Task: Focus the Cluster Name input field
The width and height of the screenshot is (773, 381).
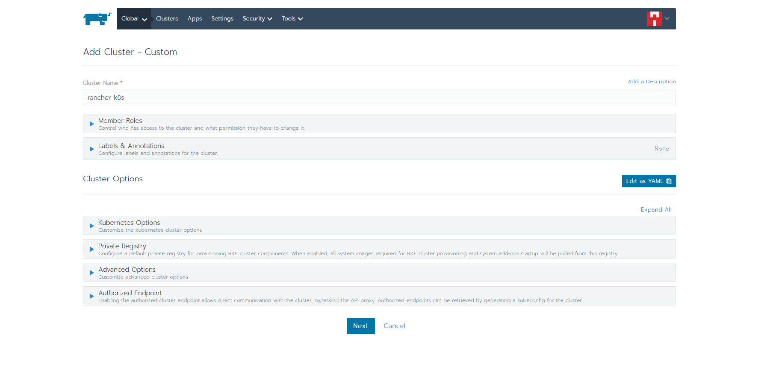Action: [x=379, y=98]
